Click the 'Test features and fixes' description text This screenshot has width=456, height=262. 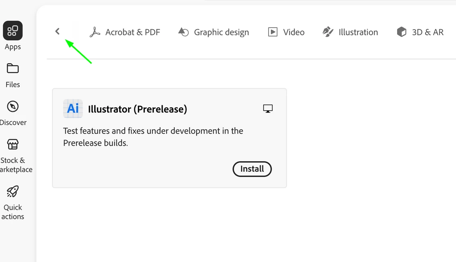coord(153,137)
